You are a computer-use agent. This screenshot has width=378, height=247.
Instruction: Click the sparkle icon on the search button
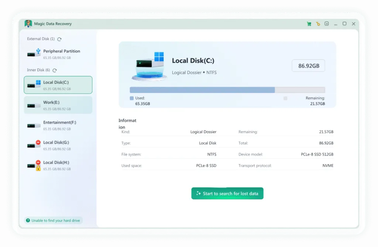point(198,193)
